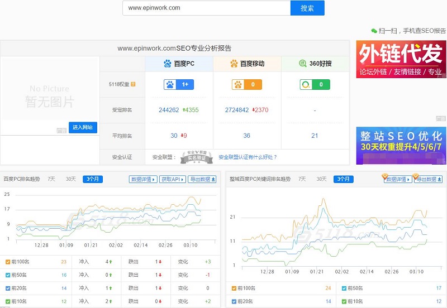Click value 17 next to right 前50名

[x=439, y=288]
